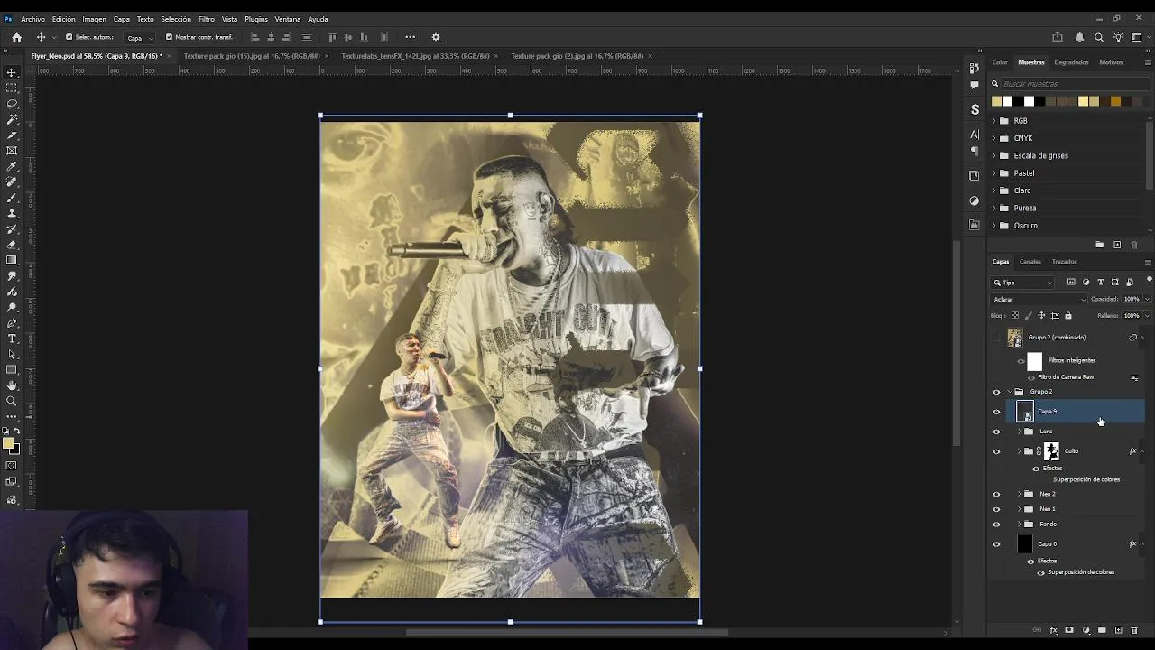Hide the Cuillo group
Image resolution: width=1155 pixels, height=650 pixels.
click(x=996, y=451)
